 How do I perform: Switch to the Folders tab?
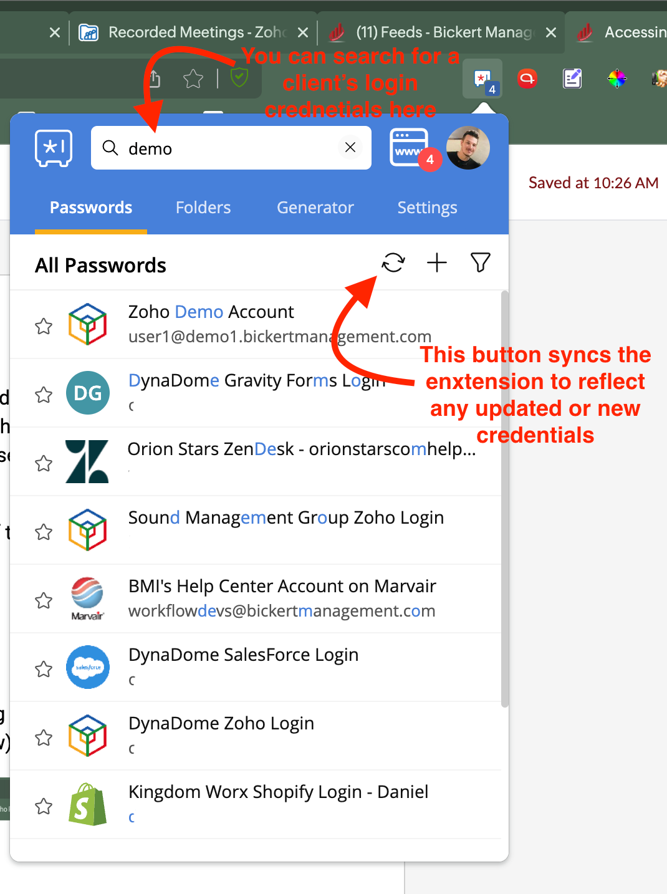pos(203,208)
